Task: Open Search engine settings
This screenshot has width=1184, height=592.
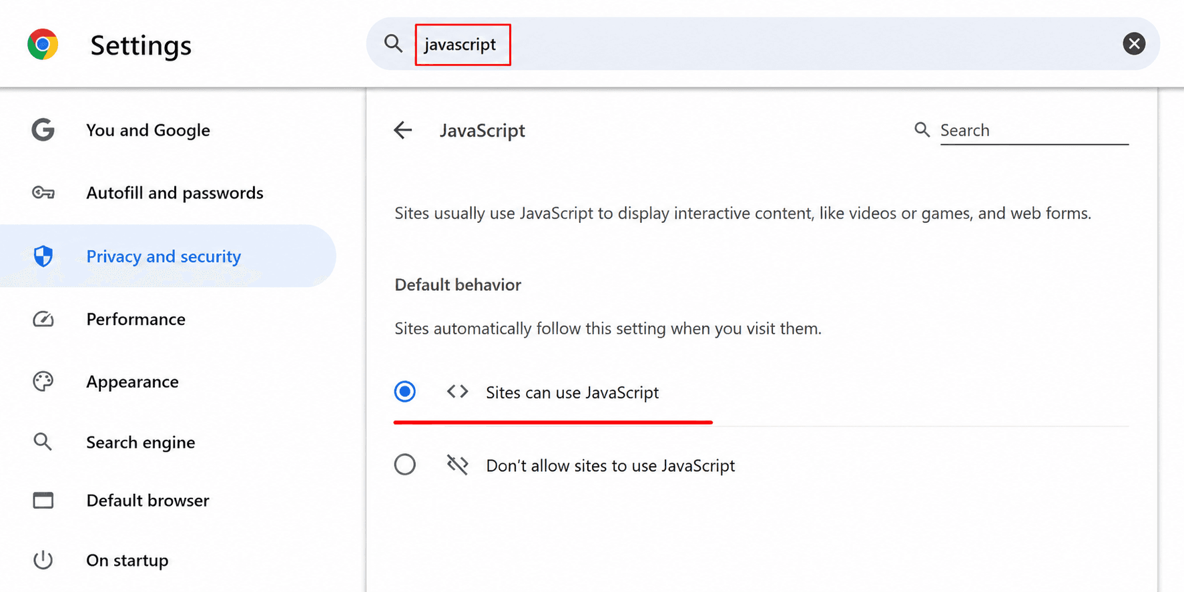Action: [141, 442]
